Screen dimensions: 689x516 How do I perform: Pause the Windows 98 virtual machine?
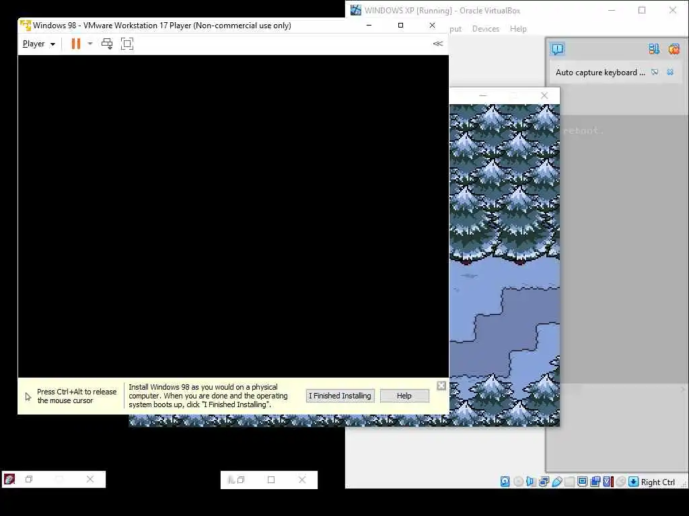coord(76,44)
